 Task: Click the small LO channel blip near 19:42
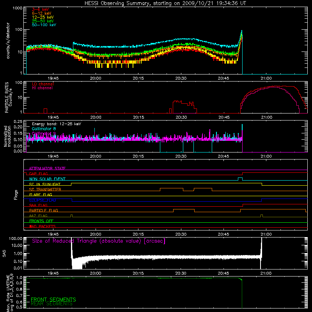(x=46, y=111)
